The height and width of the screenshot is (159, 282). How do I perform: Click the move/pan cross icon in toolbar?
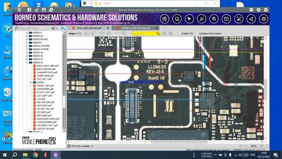(108, 34)
